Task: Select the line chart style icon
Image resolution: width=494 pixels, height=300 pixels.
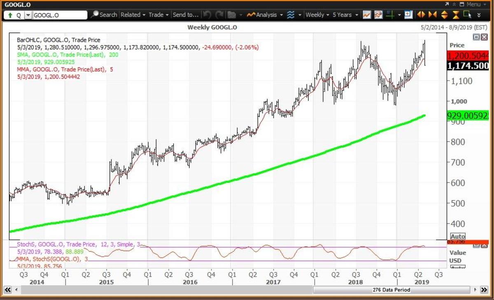Action: pyautogui.click(x=366, y=15)
